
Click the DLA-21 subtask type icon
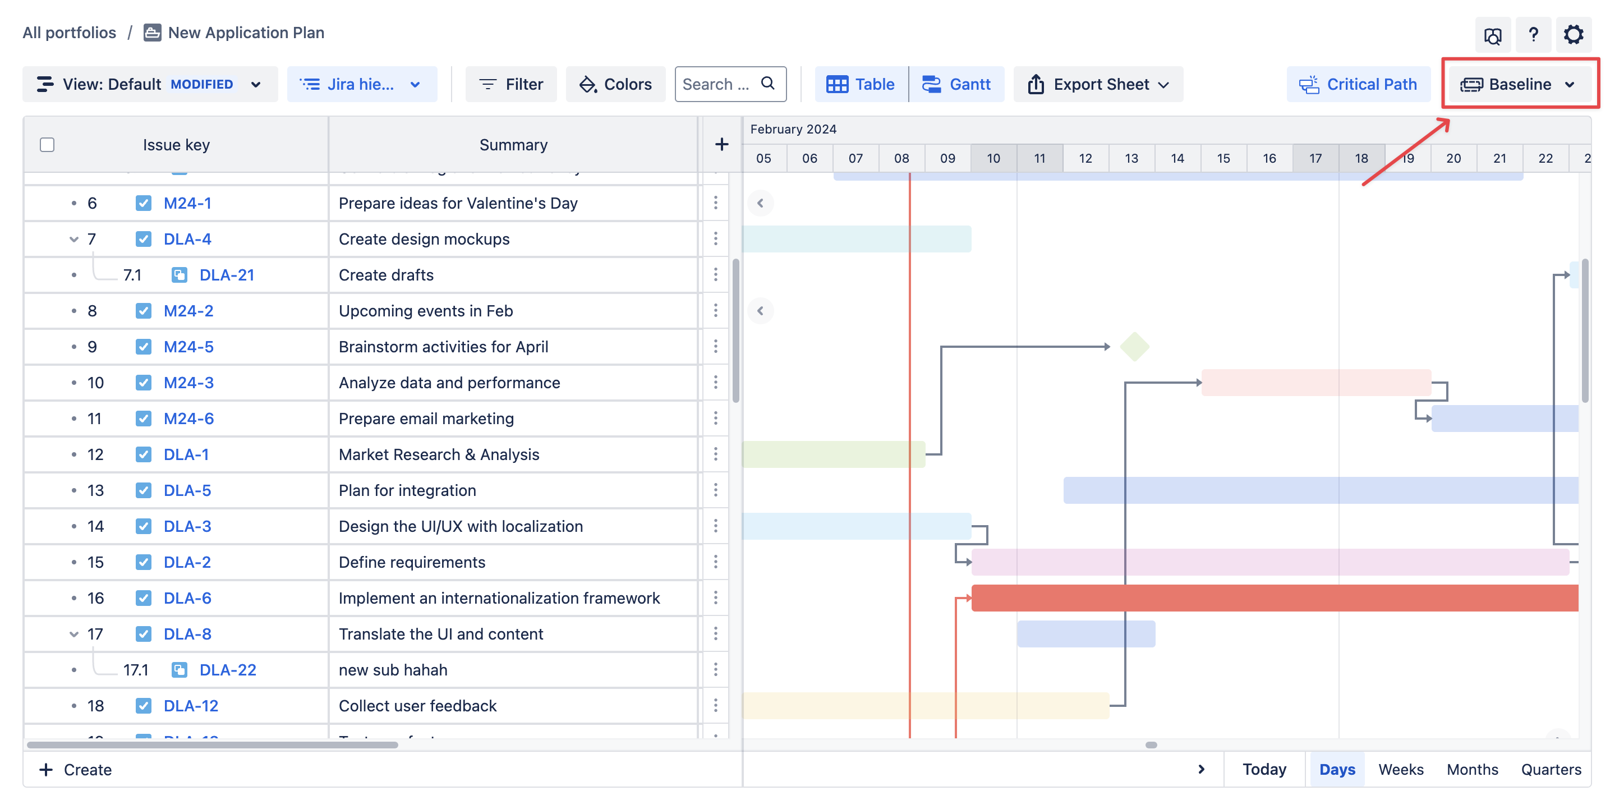[x=180, y=275]
